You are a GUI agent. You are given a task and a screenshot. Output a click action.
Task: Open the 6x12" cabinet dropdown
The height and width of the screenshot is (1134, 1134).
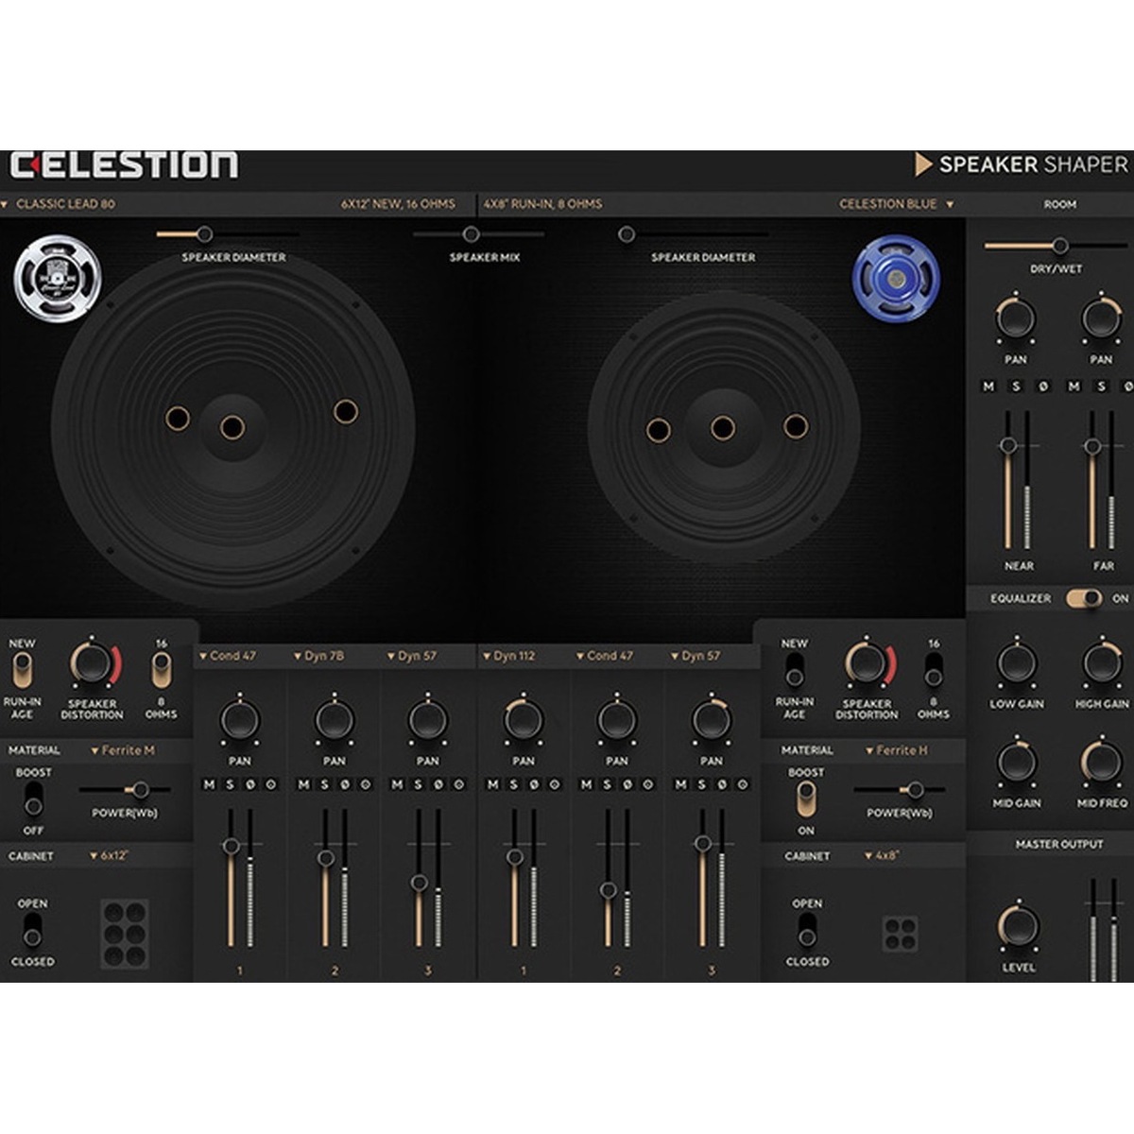click(109, 855)
